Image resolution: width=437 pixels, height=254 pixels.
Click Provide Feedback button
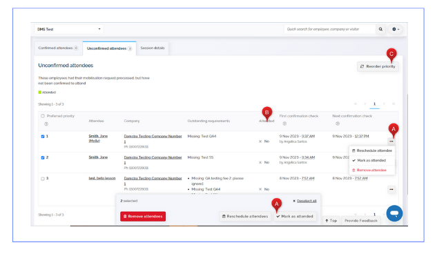pos(361,221)
